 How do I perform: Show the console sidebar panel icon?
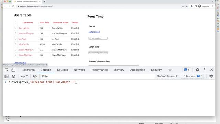click(7, 76)
